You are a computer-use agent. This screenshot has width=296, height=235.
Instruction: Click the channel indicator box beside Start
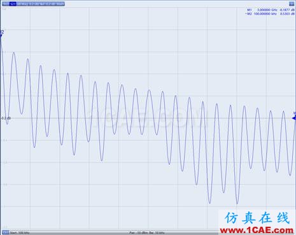5,233
